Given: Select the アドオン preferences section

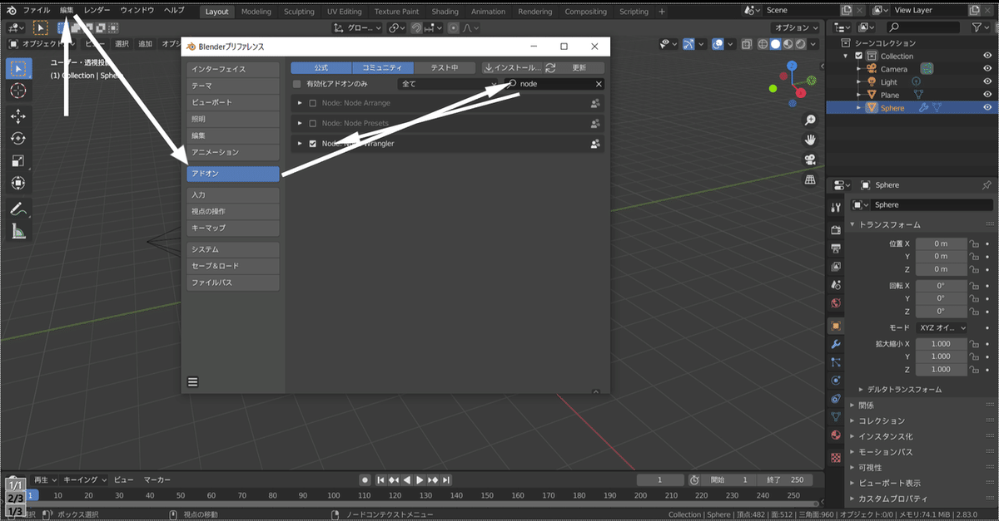Looking at the screenshot, I should click(x=233, y=174).
